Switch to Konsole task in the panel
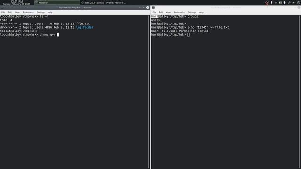 [57, 3]
